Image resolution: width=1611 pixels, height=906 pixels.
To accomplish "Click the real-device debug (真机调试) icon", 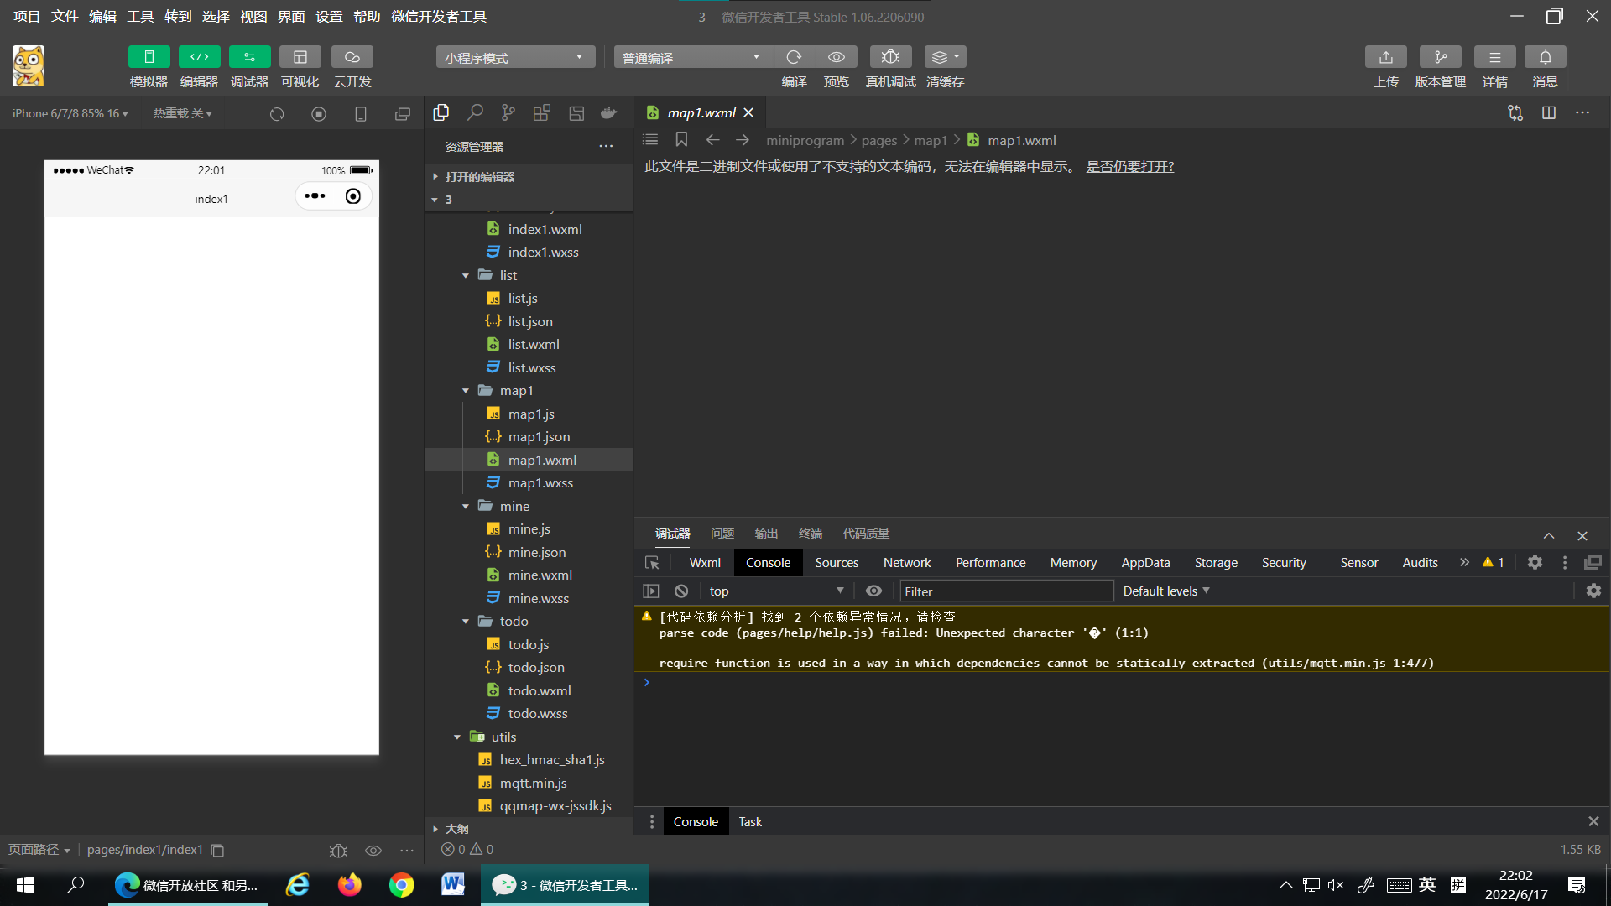I will tap(890, 57).
